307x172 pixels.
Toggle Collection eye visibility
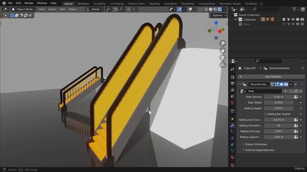(293, 20)
